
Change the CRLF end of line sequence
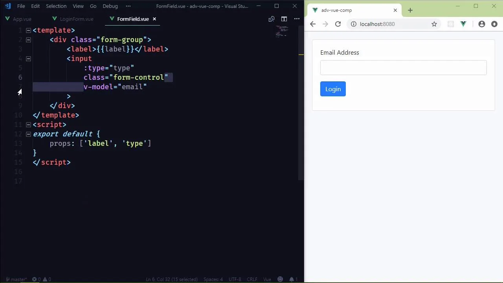tap(252, 279)
